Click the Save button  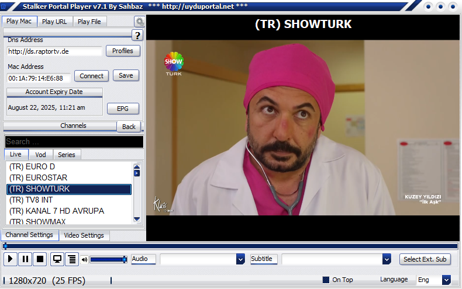(126, 76)
